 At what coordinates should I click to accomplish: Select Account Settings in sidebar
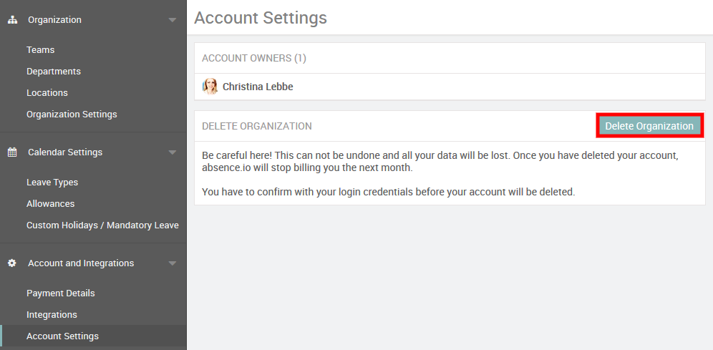(x=63, y=336)
